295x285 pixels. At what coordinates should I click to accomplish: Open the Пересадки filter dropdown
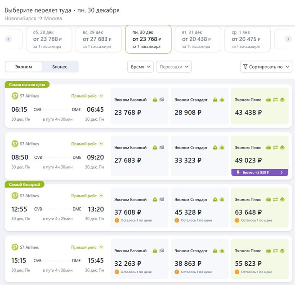174,67
